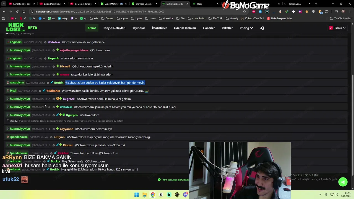354x199 pixels.
Task: Open the tw Twitch bookmark
Action: click(74, 19)
